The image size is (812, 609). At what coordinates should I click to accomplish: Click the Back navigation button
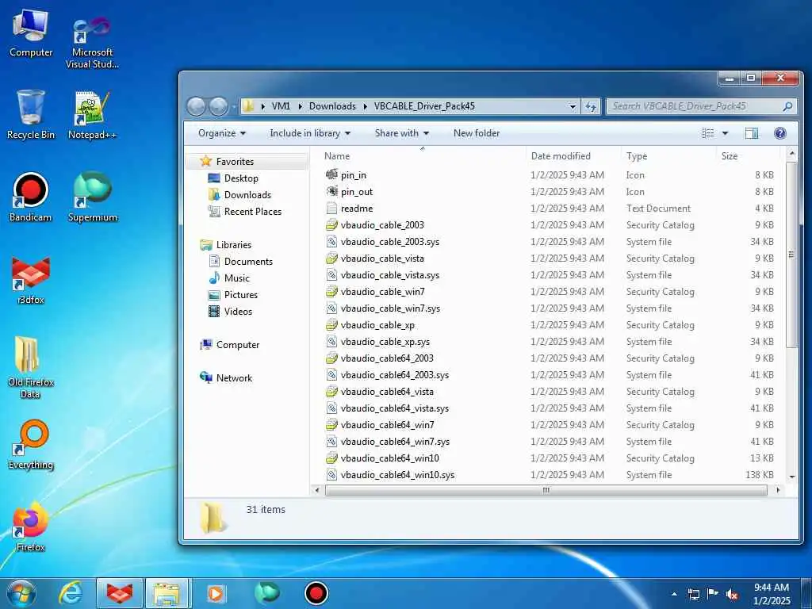197,107
